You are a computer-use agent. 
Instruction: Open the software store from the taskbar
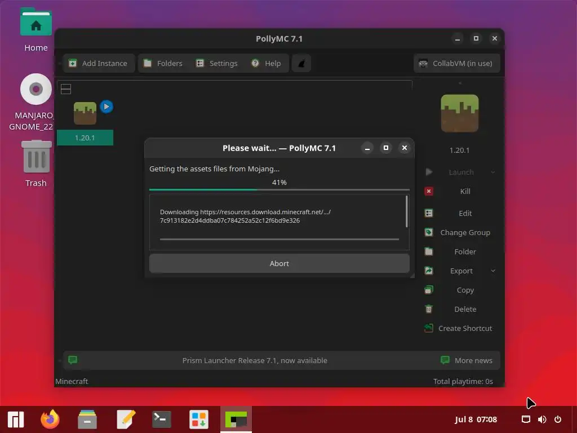point(199,419)
